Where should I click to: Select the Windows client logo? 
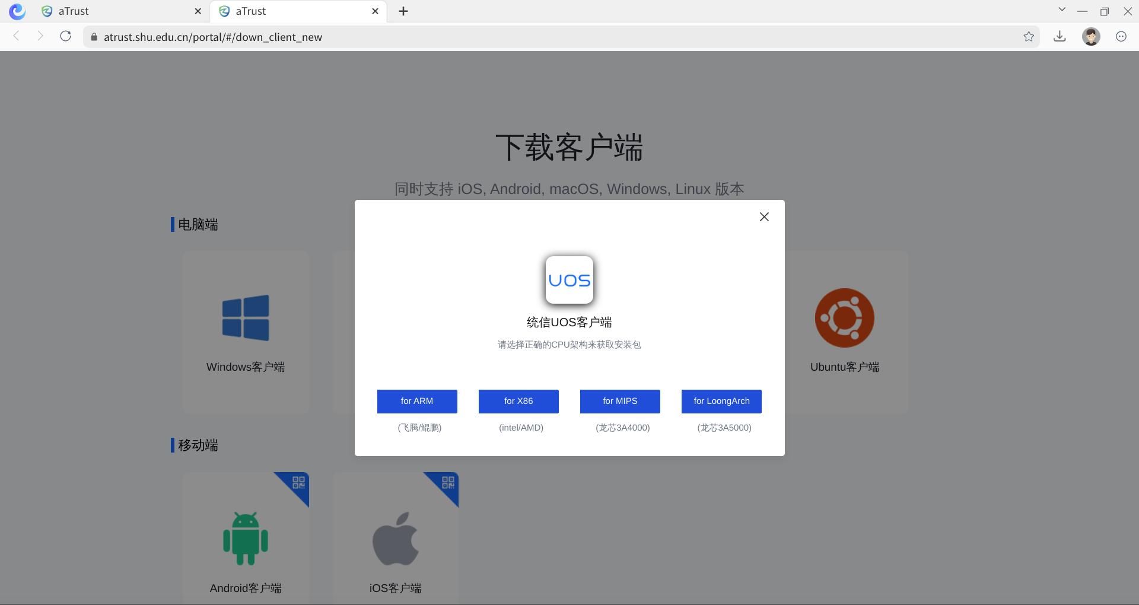(246, 318)
